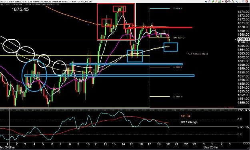
Task: Click the 1853.00 price axis label
Action: pyautogui.click(x=243, y=91)
